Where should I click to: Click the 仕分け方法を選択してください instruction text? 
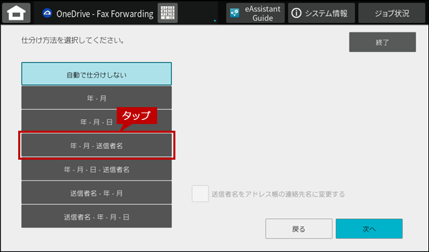pos(73,40)
